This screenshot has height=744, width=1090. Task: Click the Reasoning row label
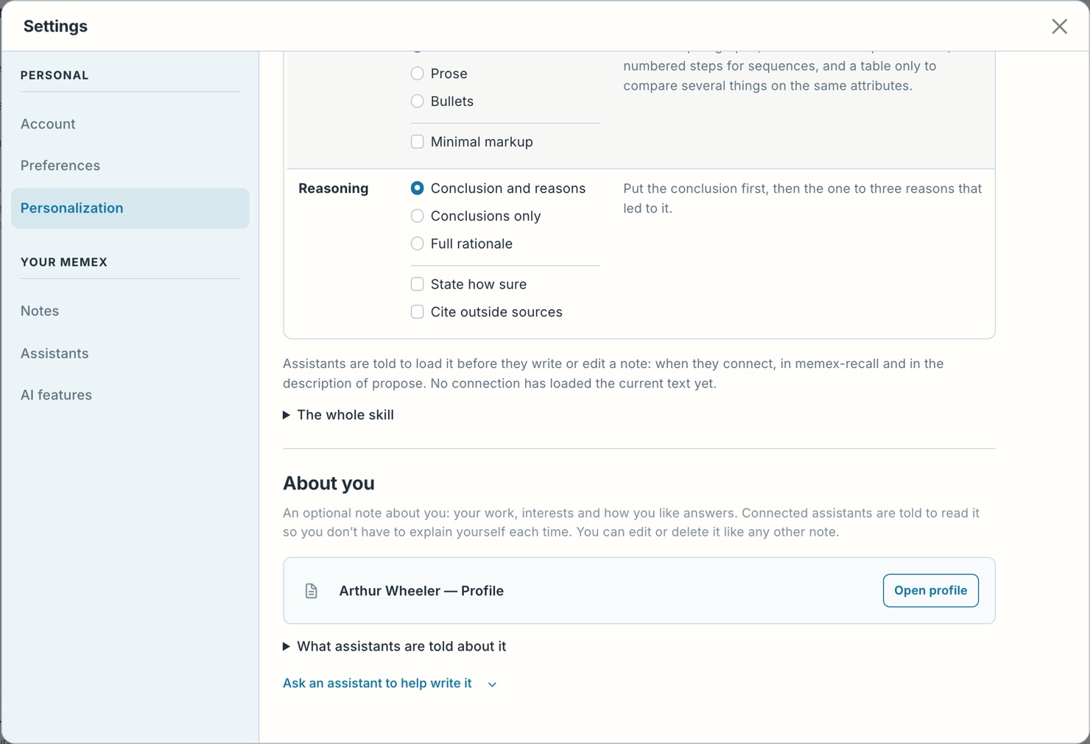coord(333,188)
